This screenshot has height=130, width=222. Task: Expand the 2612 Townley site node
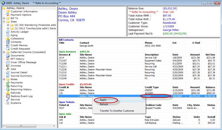click(x=8, y=28)
